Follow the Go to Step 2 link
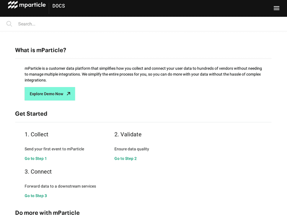The height and width of the screenshot is (215, 287). tap(126, 158)
